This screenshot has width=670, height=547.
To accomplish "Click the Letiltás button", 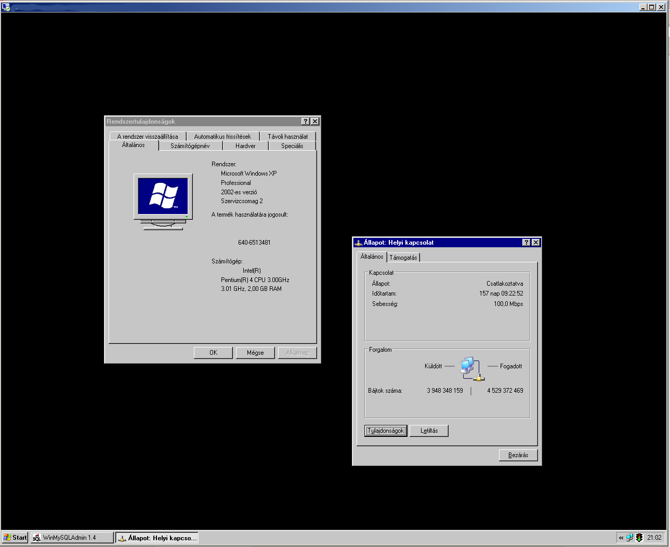I will pyautogui.click(x=429, y=431).
